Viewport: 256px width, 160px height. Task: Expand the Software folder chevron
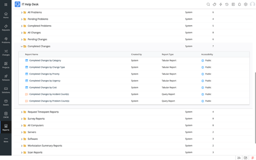tap(22, 139)
